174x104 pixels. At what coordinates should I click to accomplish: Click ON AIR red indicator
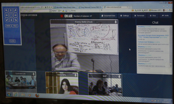tap(62, 16)
